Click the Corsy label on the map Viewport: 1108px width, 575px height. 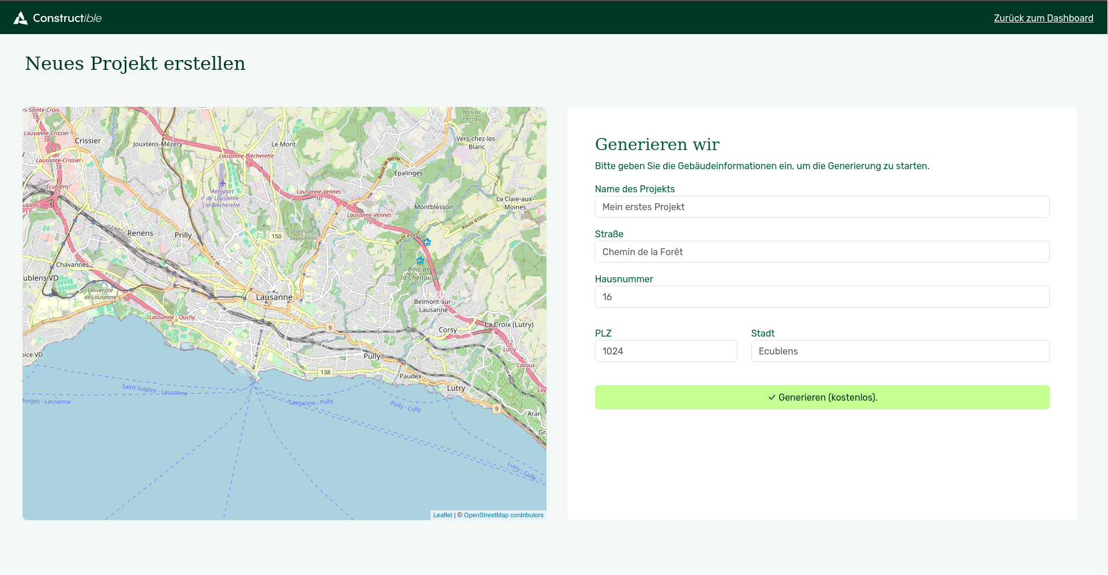point(448,330)
